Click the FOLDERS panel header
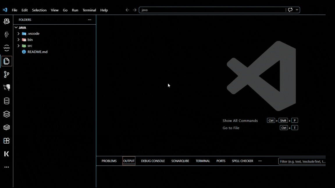This screenshot has width=335, height=188. (x=25, y=20)
